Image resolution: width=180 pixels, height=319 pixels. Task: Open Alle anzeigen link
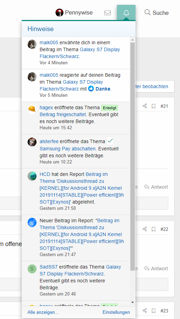[43, 312]
